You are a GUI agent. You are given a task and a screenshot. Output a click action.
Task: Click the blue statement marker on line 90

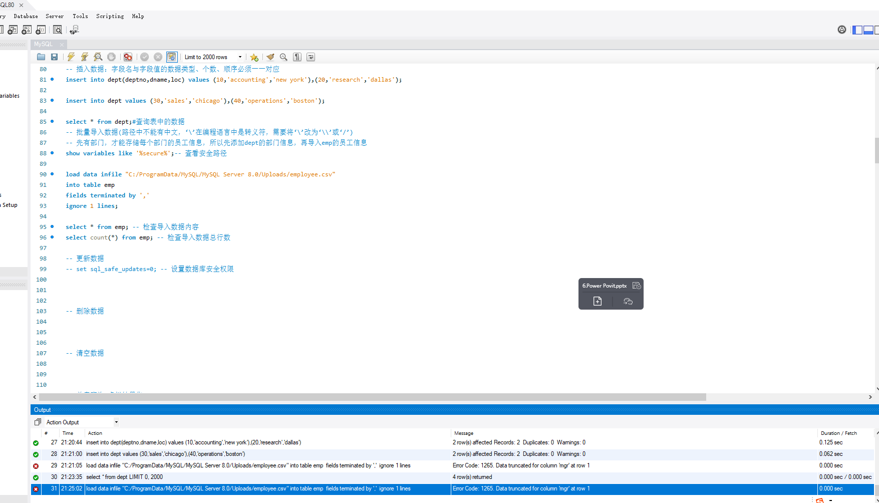click(x=52, y=174)
